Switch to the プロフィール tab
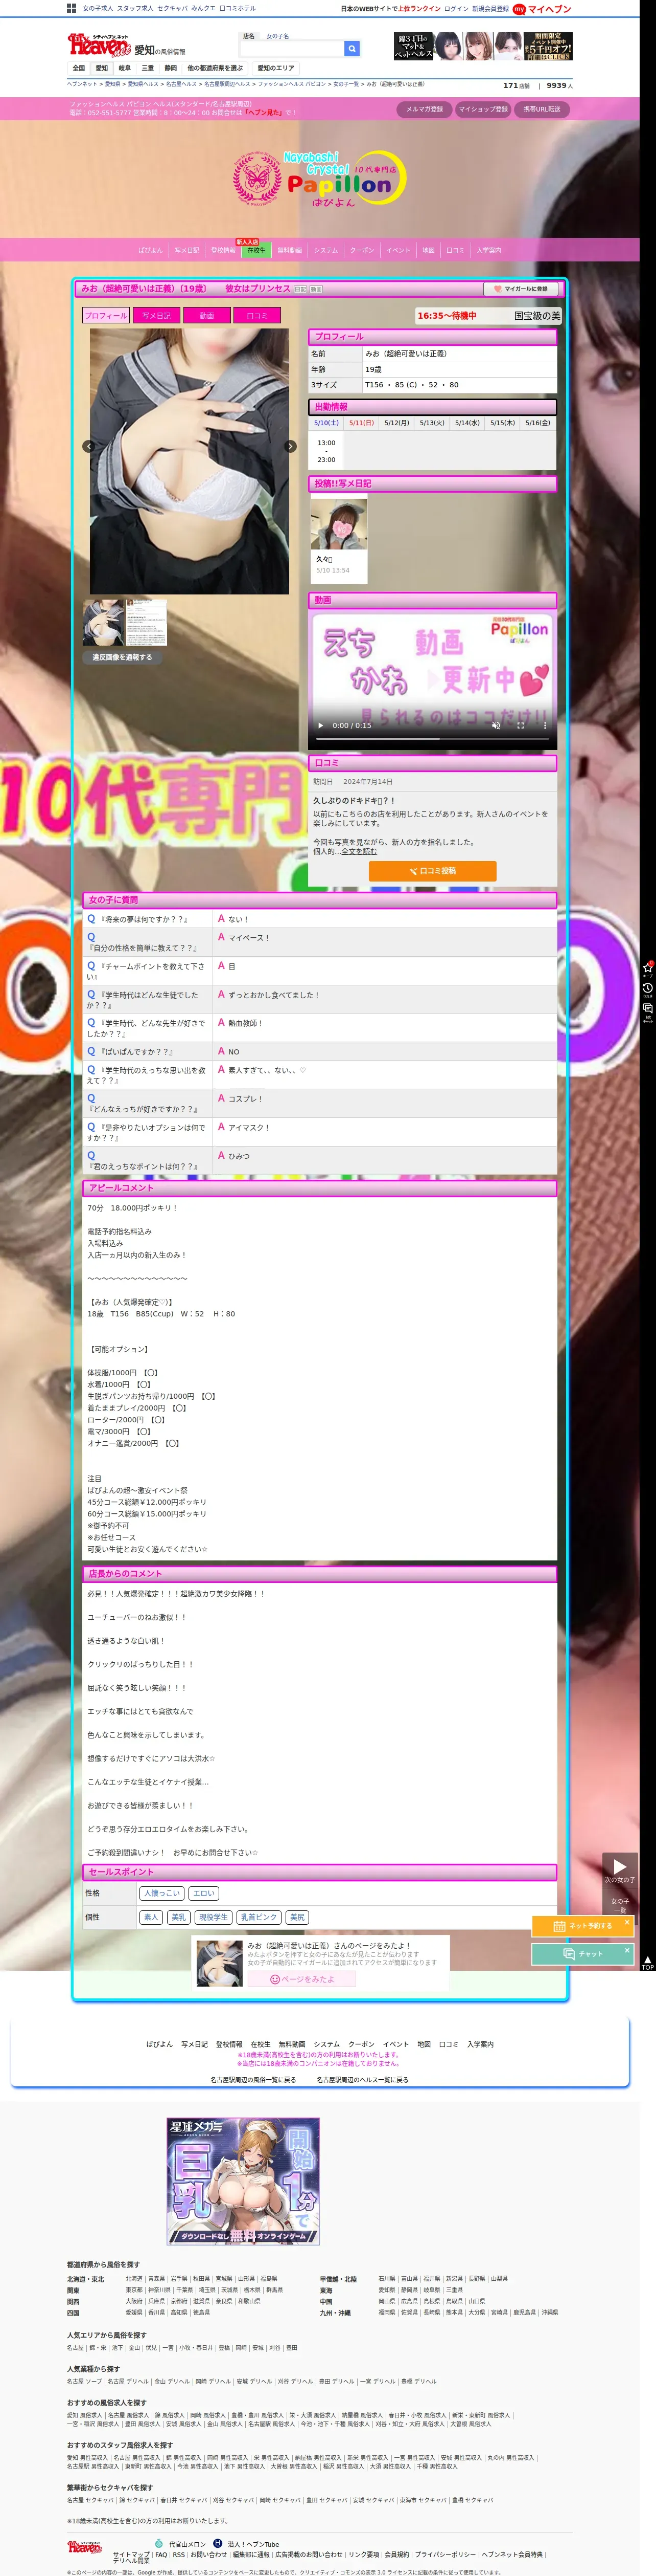 tap(106, 315)
